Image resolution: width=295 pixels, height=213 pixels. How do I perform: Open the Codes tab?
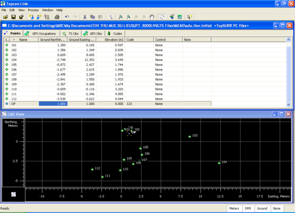click(115, 33)
